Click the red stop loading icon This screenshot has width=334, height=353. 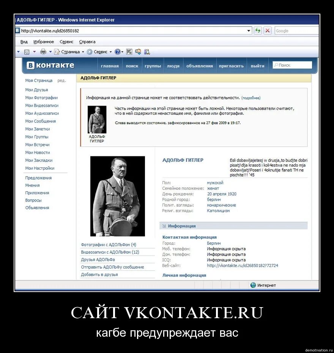268,30
